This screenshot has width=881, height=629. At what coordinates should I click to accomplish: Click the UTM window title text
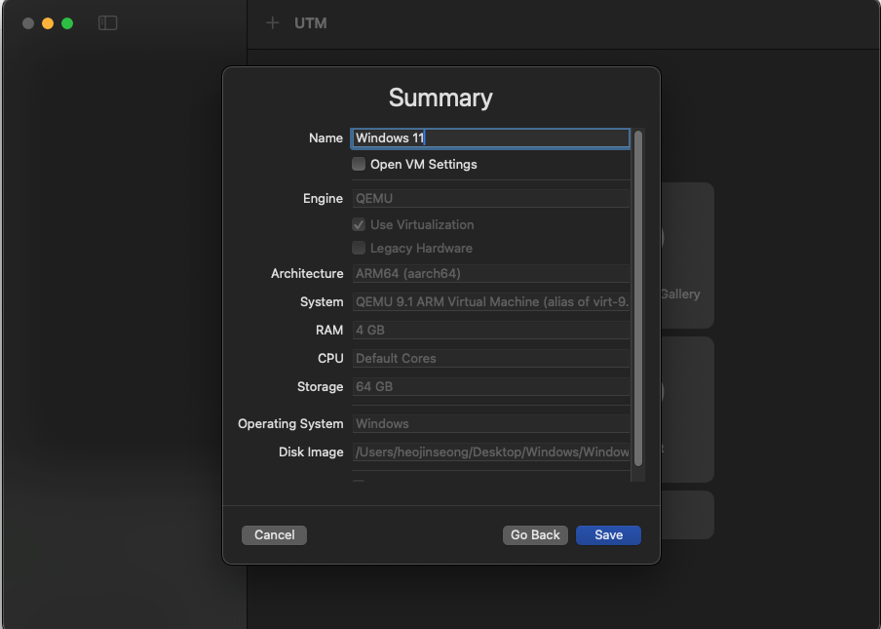[311, 23]
